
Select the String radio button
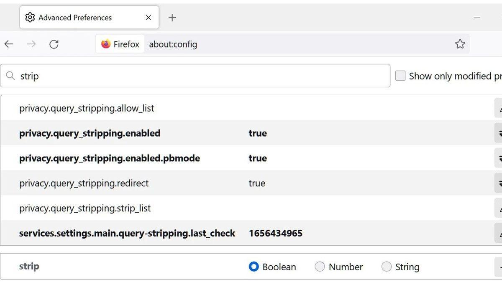point(386,267)
